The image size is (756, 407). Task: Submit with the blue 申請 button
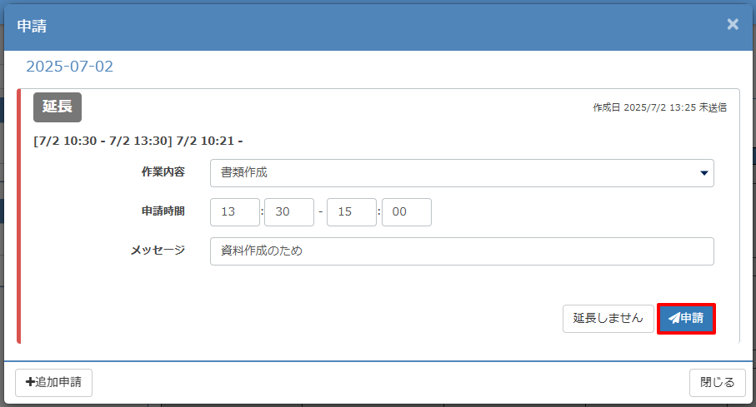pyautogui.click(x=686, y=319)
